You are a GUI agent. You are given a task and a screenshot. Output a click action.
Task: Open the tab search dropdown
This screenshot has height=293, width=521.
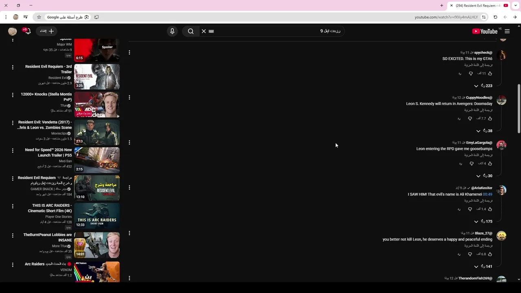click(x=516, y=6)
